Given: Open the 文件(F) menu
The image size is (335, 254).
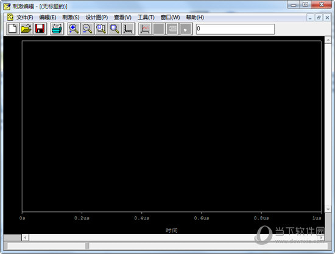Looking at the screenshot, I should 24,17.
